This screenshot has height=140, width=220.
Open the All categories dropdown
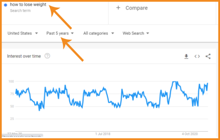[99, 33]
